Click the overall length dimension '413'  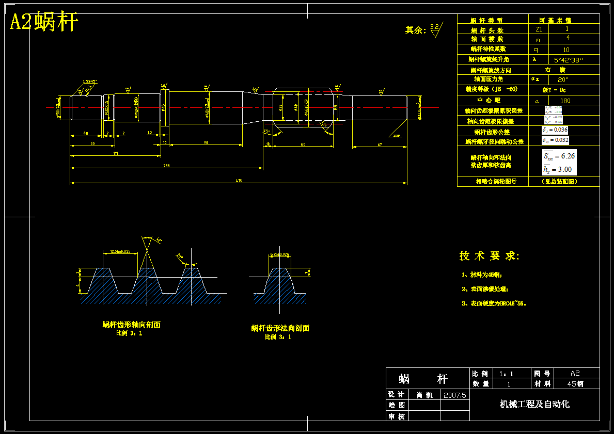pos(239,181)
